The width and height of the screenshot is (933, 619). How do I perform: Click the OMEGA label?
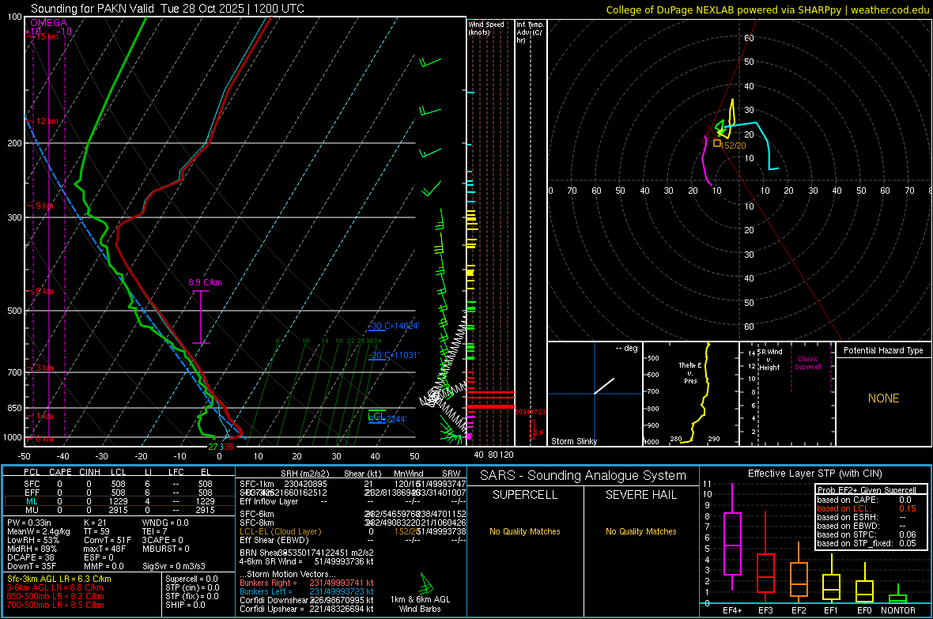click(x=48, y=23)
